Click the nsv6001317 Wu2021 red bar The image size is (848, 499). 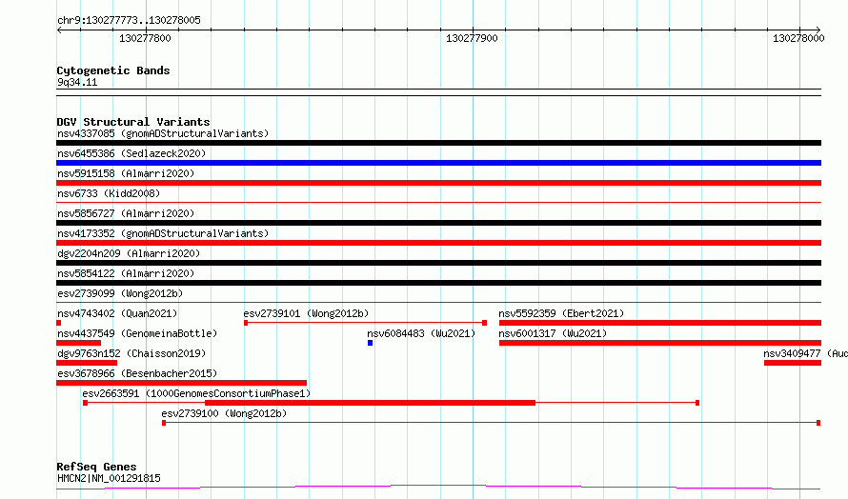(x=659, y=343)
